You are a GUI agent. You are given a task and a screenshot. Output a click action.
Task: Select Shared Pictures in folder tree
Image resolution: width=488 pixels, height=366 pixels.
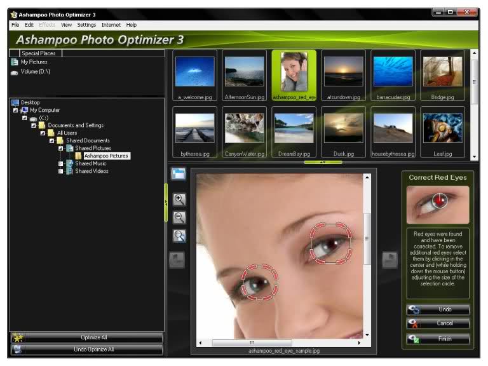[x=93, y=148]
